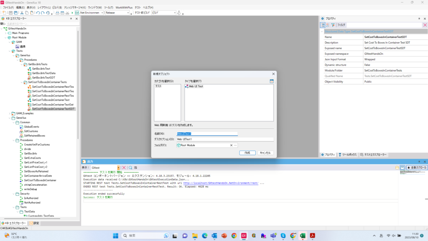Select テスト in the category list
Image resolution: width=428 pixels, height=241 pixels.
click(158, 86)
